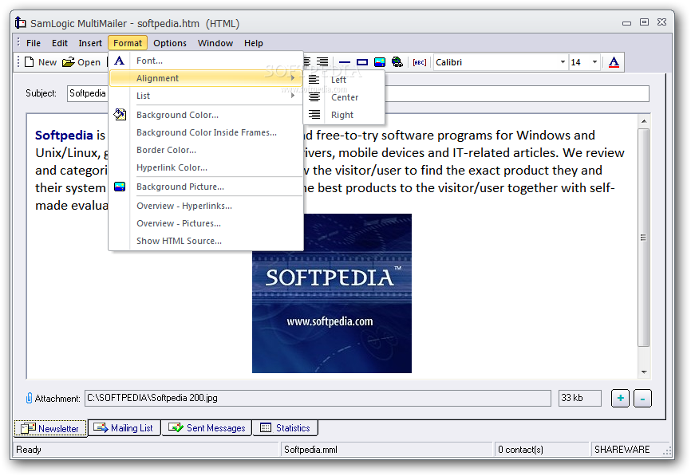Click the paint bucket Background Color icon
This screenshot has height=476, width=691.
pos(120,115)
